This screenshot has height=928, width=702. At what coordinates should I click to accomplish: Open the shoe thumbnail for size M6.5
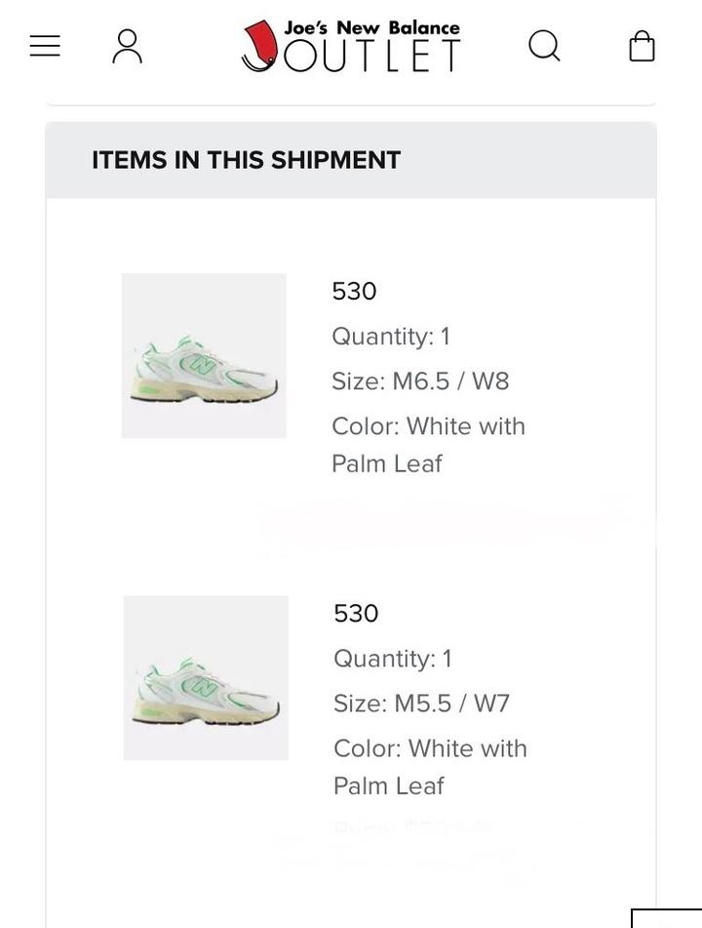[204, 355]
